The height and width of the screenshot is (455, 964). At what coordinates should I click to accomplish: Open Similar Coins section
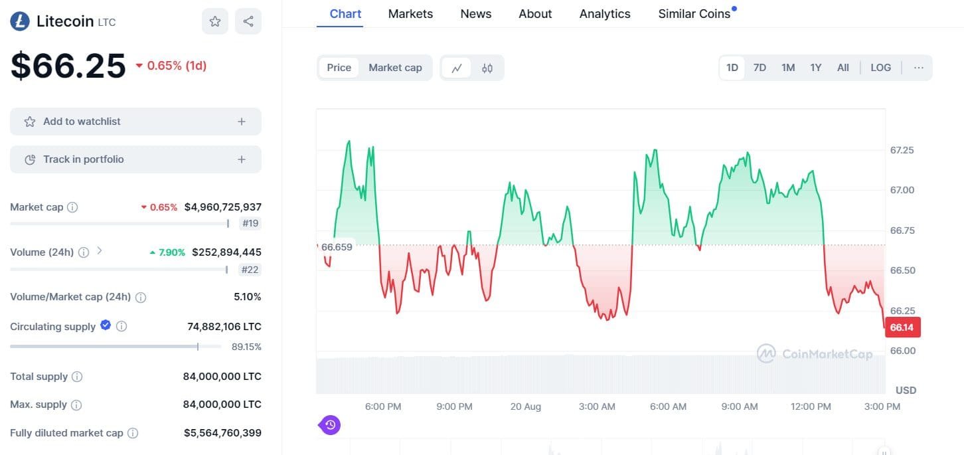click(x=694, y=13)
